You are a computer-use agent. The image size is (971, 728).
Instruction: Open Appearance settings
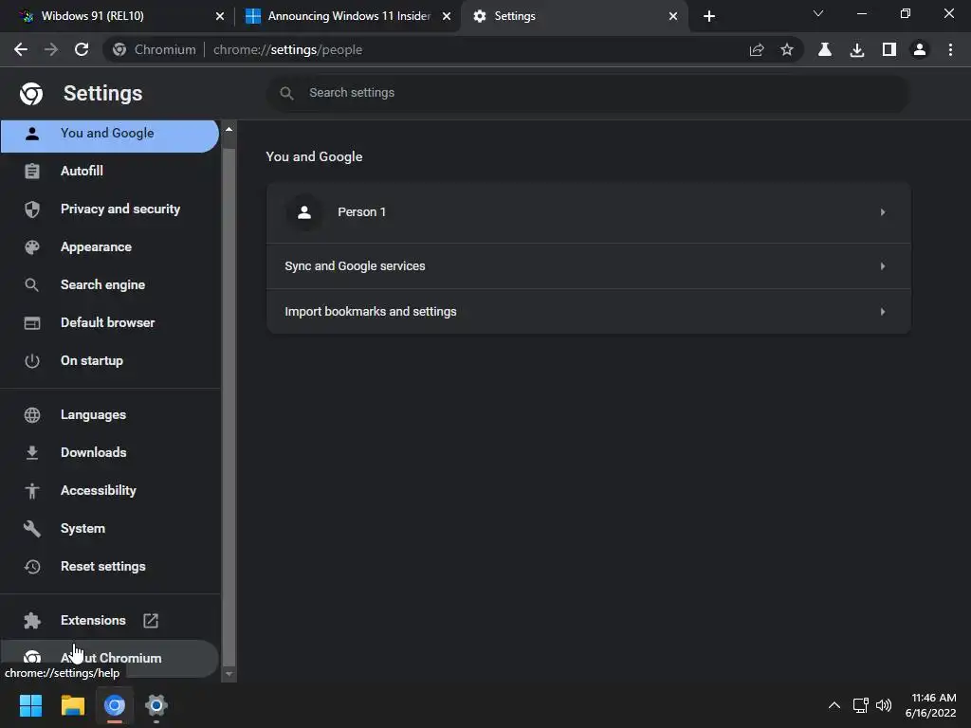(110, 247)
